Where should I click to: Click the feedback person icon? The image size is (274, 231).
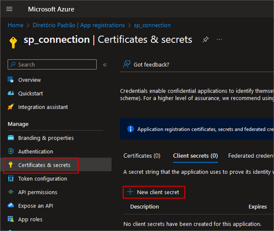[x=127, y=64]
